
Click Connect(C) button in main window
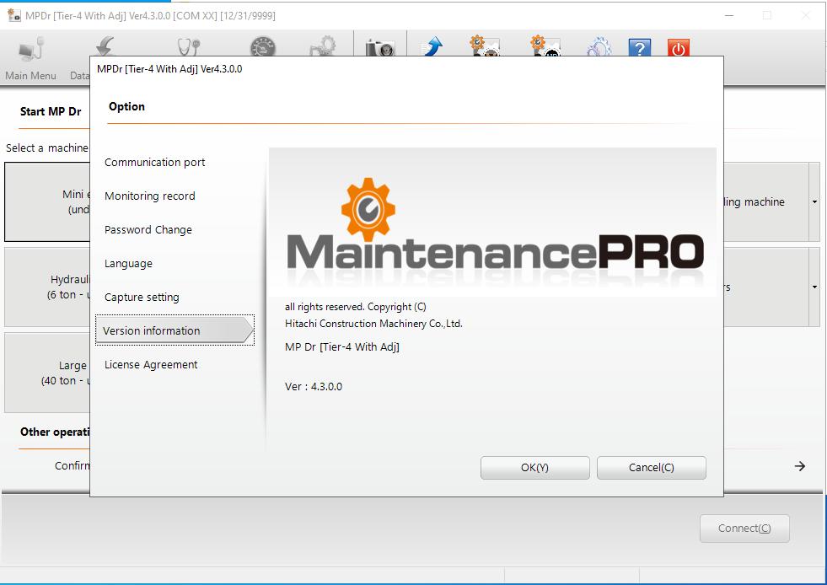(x=744, y=529)
